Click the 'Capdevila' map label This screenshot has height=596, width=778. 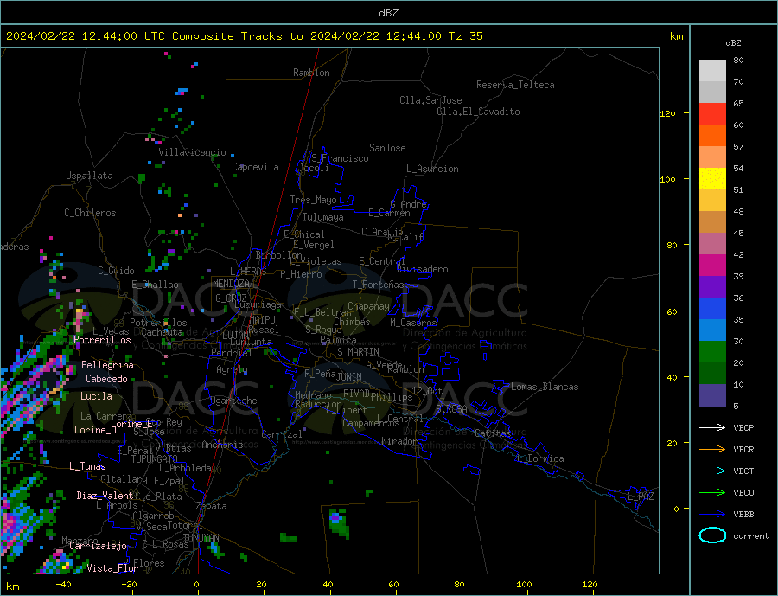tap(255, 167)
